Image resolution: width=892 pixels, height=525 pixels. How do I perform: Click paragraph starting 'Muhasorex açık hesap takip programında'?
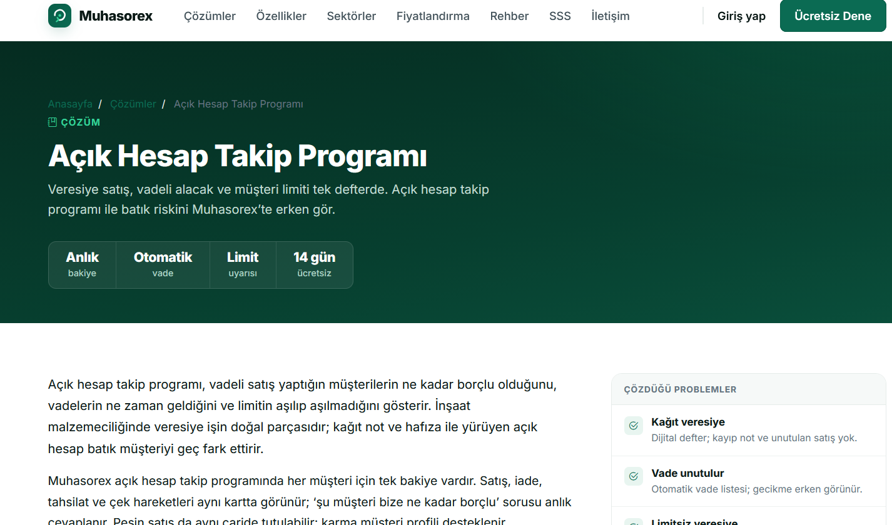point(310,501)
